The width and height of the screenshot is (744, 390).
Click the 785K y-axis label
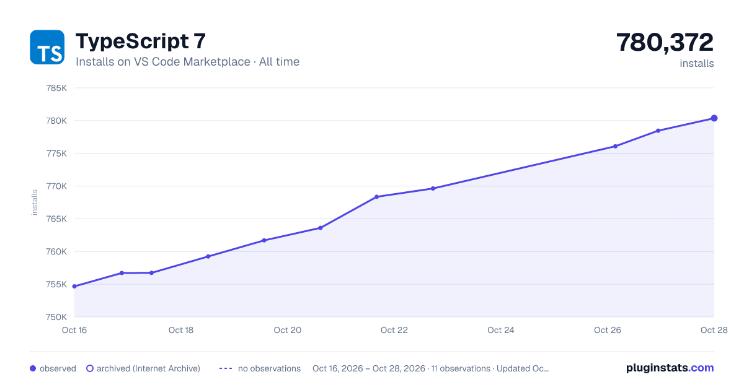[56, 88]
